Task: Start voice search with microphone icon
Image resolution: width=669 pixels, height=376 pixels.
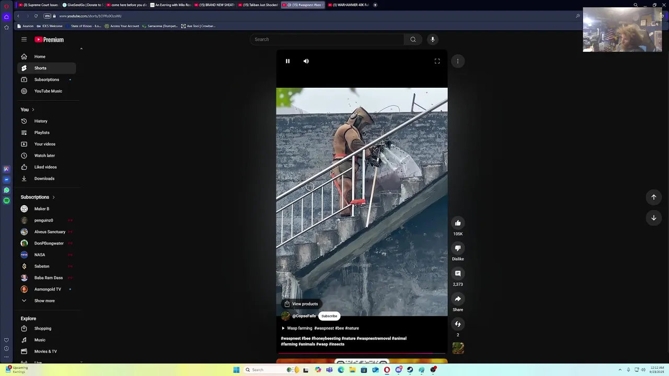Action: [x=432, y=39]
